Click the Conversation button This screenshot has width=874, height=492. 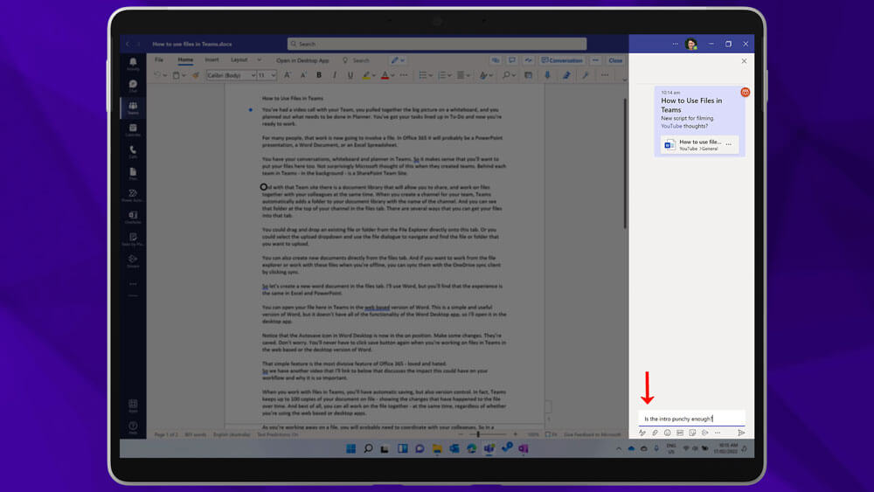coord(562,60)
